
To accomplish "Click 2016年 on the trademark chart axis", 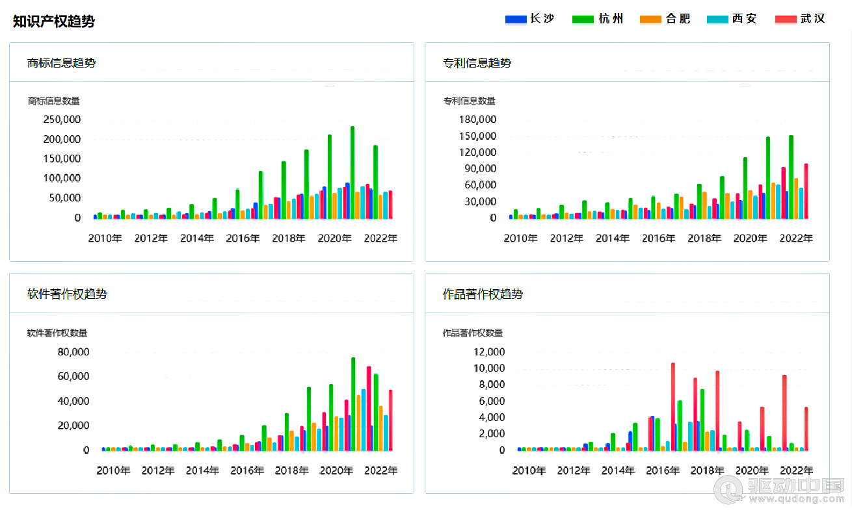I will pos(243,238).
